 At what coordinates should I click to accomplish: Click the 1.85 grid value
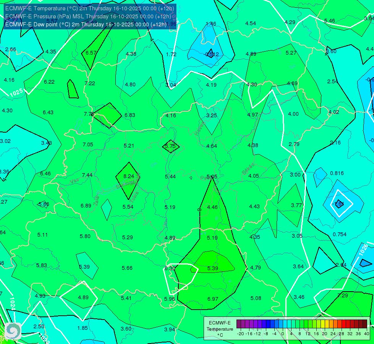[83, 328]
